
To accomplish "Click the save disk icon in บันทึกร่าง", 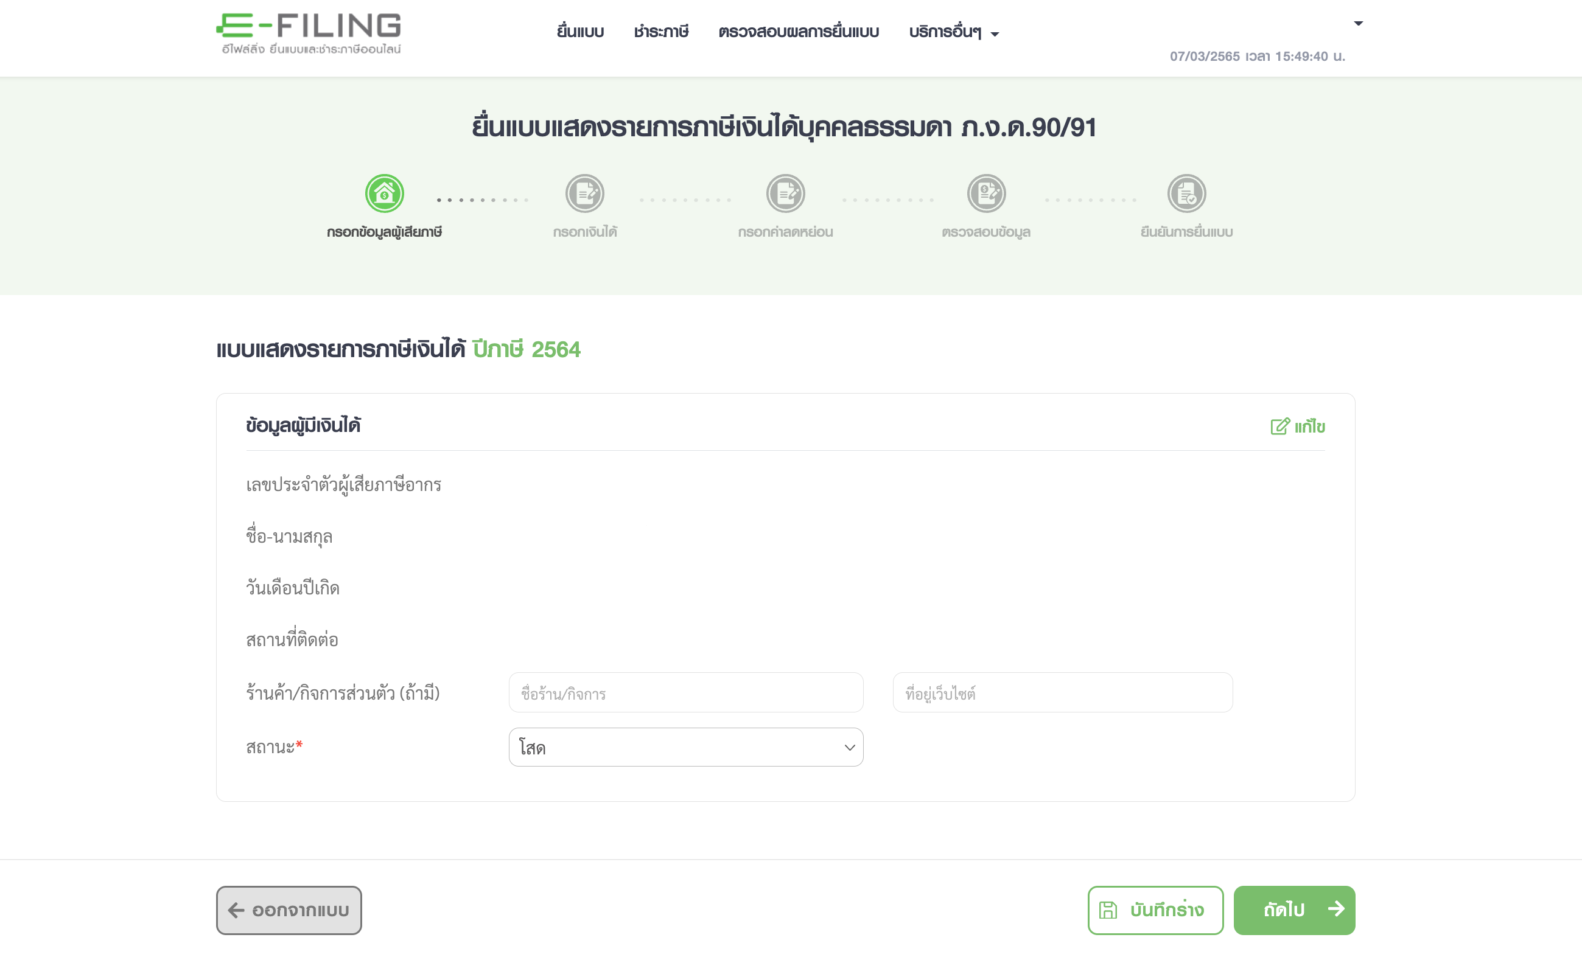I will pos(1108,910).
